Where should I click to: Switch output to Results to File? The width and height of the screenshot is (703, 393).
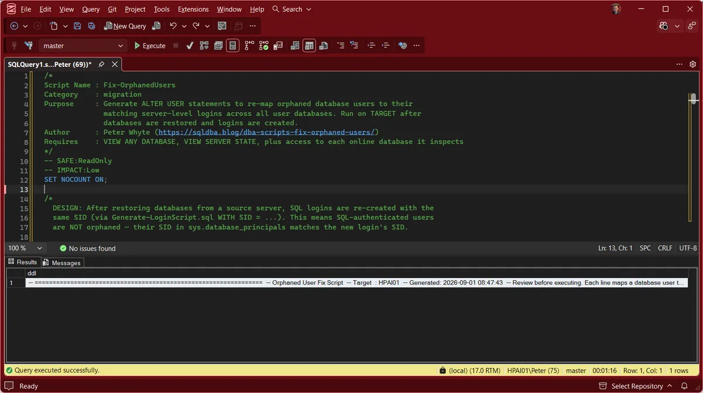(323, 46)
